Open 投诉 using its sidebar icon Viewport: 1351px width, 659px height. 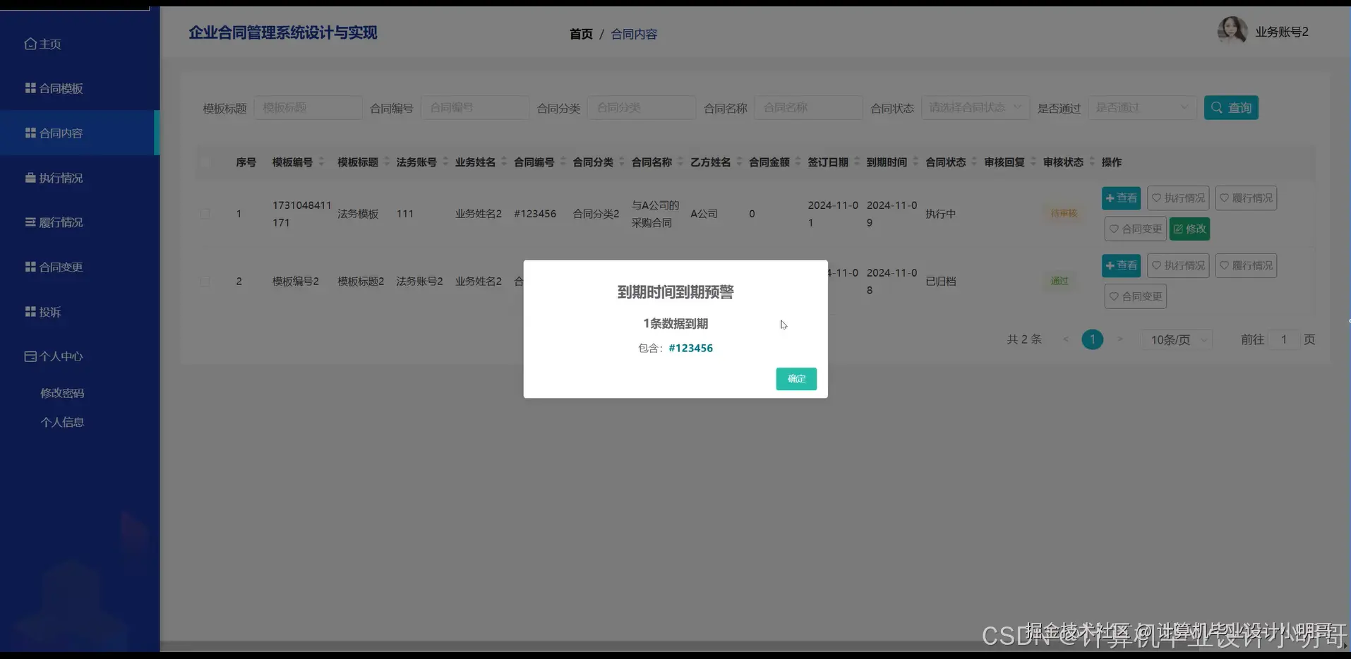click(29, 311)
